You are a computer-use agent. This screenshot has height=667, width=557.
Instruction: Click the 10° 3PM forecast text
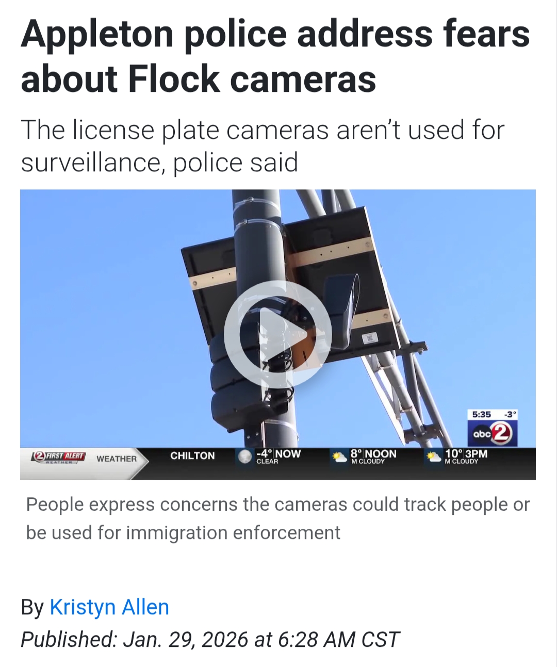[466, 457]
